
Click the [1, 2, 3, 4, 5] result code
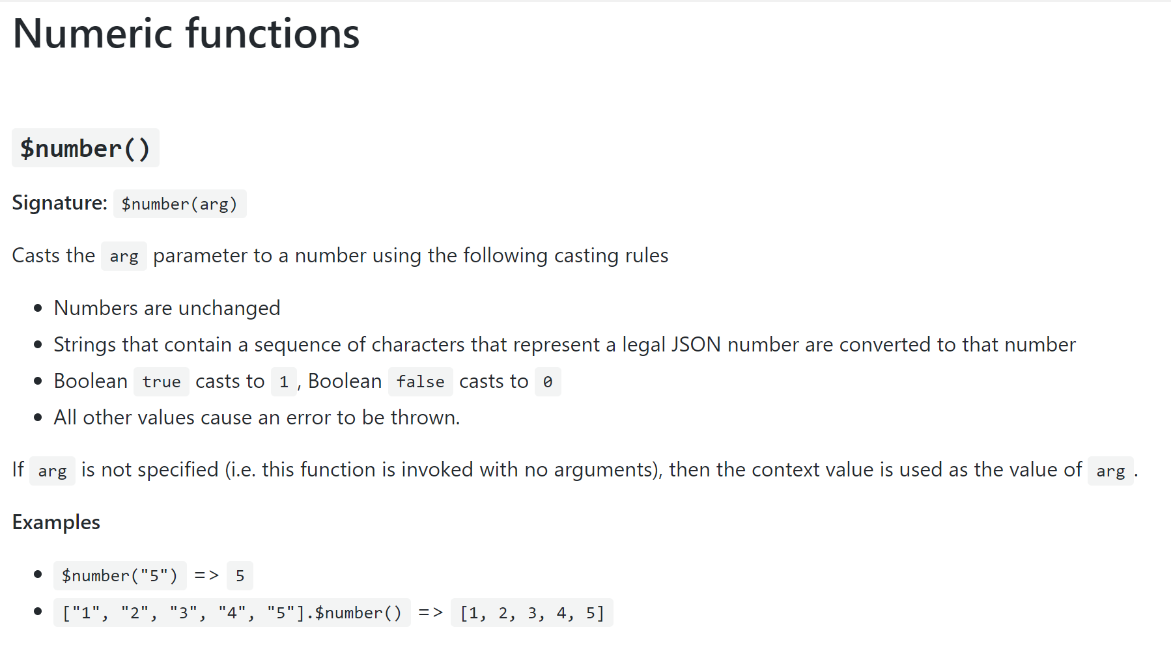coord(531,613)
